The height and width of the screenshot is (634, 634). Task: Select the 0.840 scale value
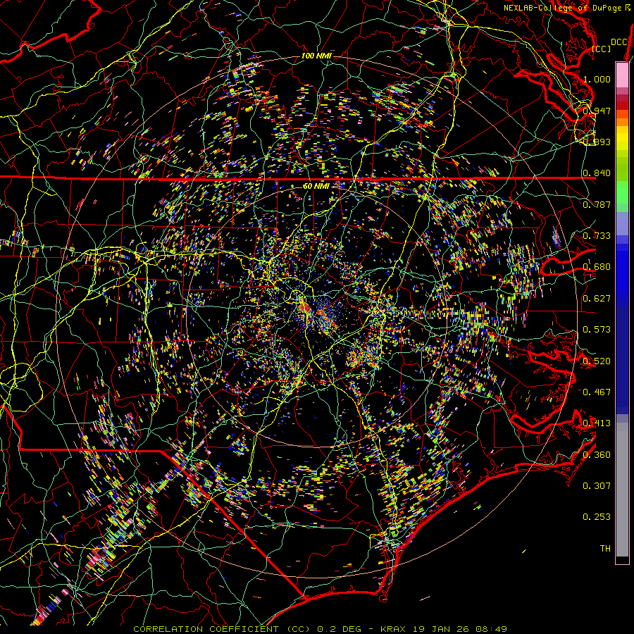597,173
